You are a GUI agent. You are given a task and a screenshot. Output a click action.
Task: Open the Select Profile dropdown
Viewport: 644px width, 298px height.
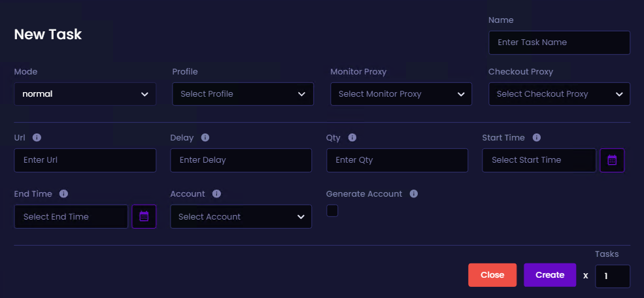pos(243,94)
